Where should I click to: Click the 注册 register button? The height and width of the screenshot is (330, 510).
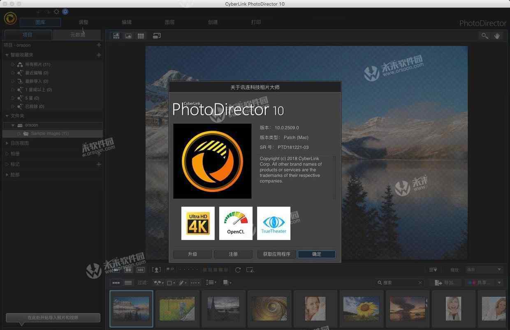tap(233, 254)
